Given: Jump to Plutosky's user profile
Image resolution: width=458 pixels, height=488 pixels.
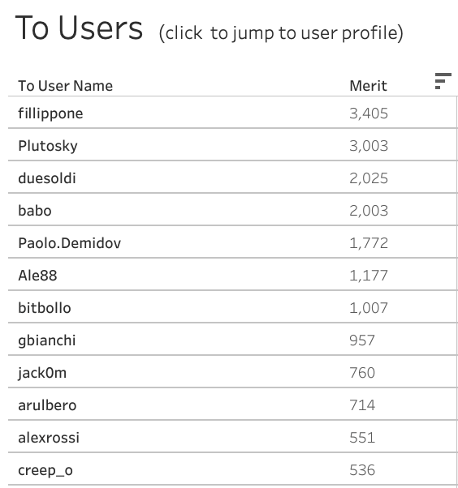Looking at the screenshot, I should (x=48, y=146).
